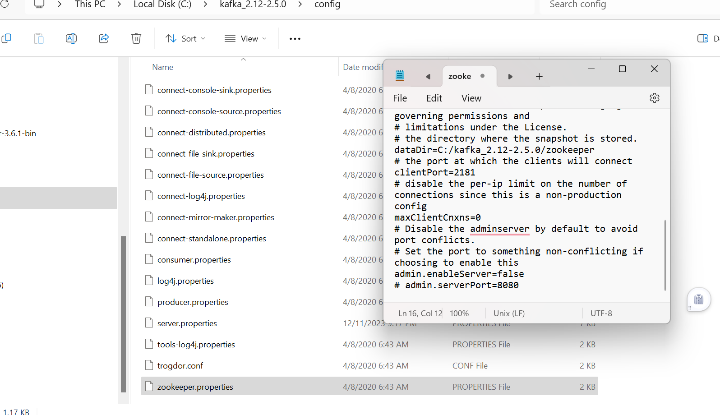Click the Search config input box

pyautogui.click(x=627, y=5)
